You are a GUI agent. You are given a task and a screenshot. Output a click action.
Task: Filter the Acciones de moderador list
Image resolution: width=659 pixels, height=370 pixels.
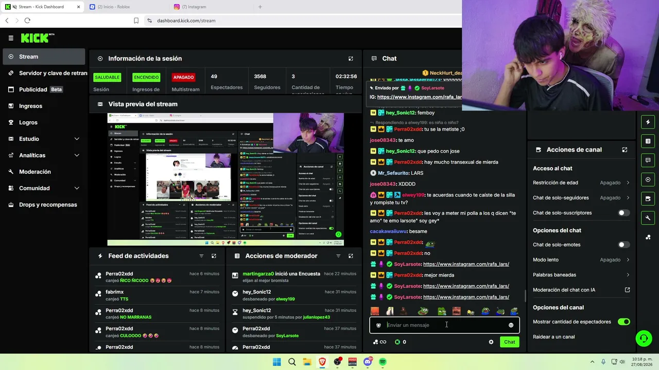click(338, 256)
